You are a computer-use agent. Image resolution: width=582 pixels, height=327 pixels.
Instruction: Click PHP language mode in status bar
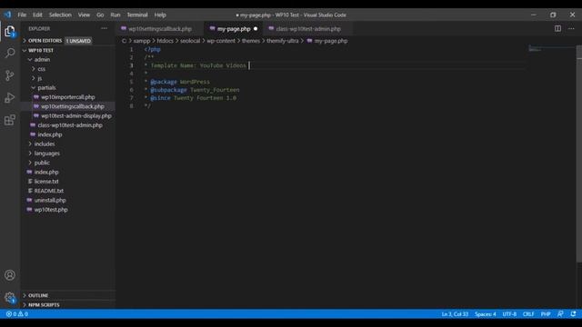(546, 314)
